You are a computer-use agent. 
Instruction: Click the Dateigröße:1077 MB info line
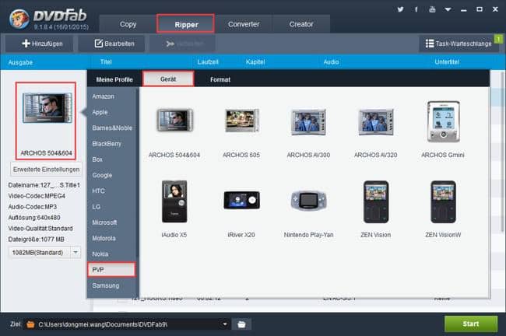[x=36, y=240]
